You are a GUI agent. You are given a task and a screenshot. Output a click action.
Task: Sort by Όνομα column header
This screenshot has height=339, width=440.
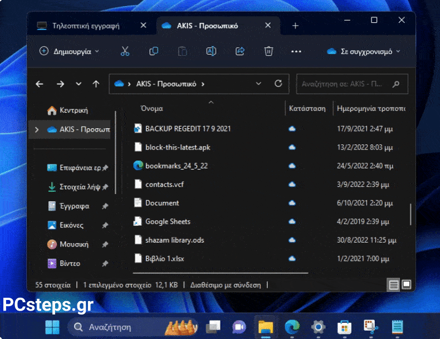tap(151, 108)
